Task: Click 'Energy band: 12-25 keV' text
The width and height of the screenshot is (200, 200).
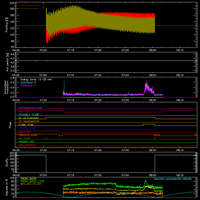Action: point(36,79)
